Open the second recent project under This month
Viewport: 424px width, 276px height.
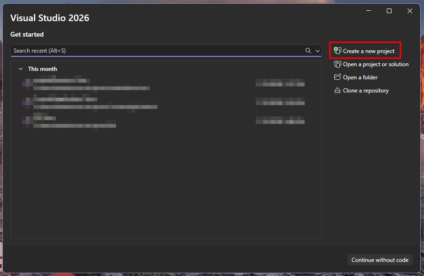tap(95, 103)
